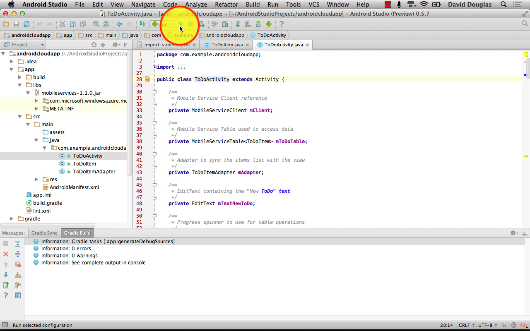530x331 pixels.
Task: Open the Project view dropdown
Action: click(24, 45)
